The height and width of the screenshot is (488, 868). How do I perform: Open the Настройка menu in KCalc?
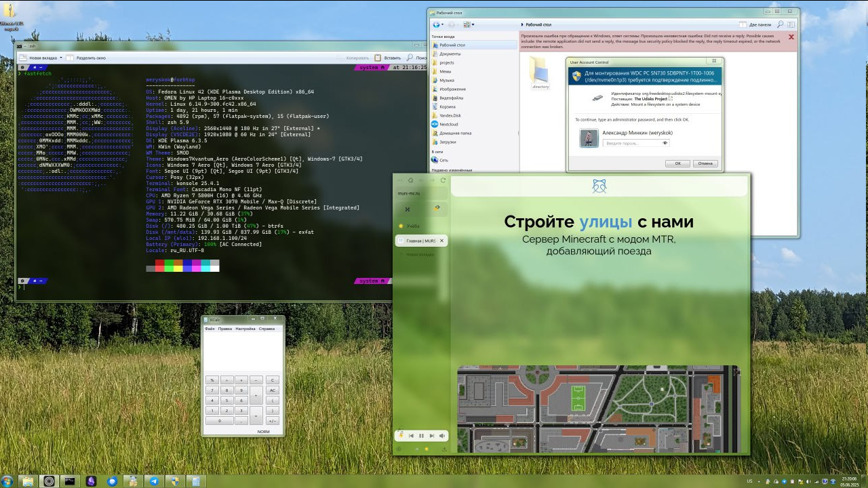[x=245, y=329]
